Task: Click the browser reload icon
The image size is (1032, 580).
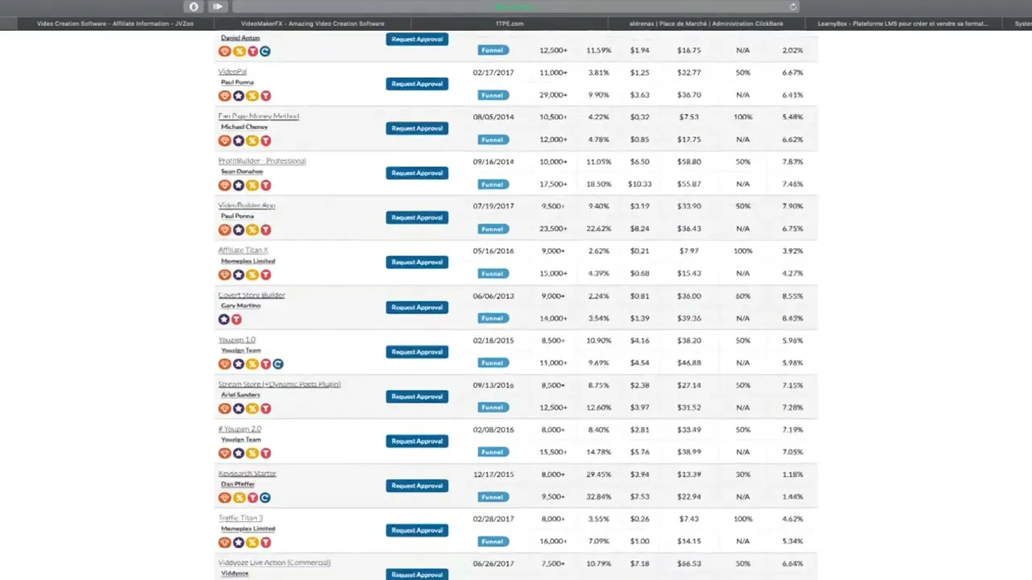Action: point(793,6)
